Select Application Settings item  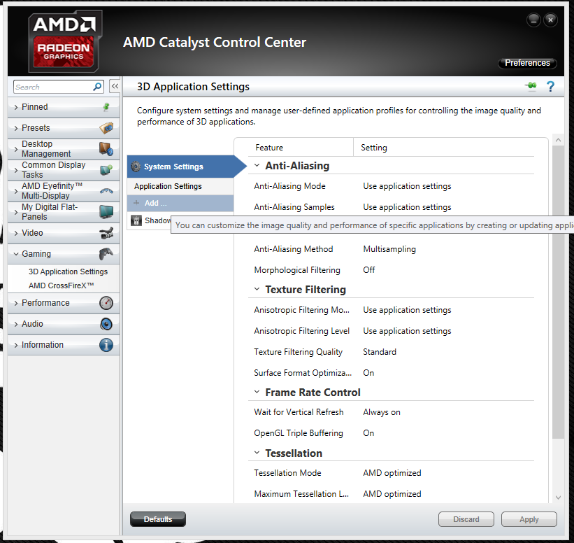(x=180, y=186)
